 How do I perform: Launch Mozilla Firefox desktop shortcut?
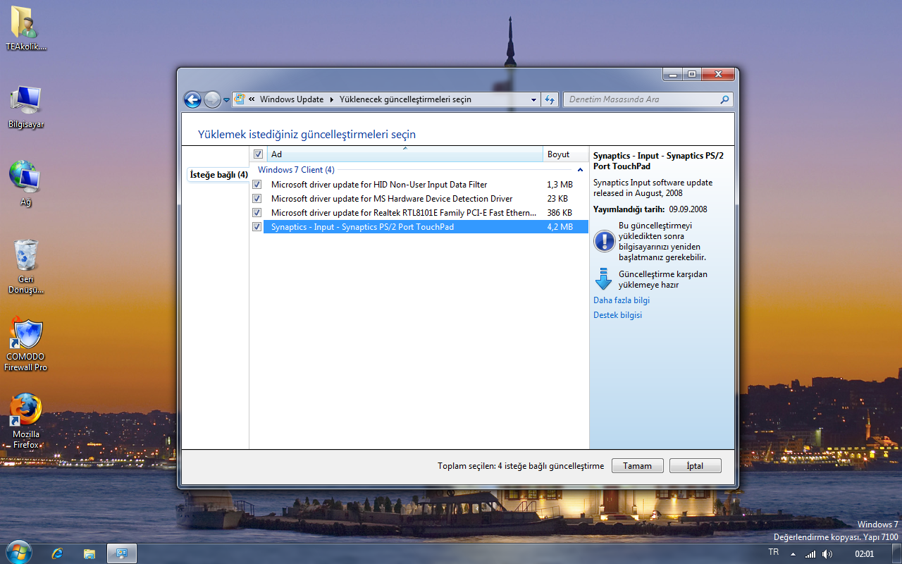point(26,421)
